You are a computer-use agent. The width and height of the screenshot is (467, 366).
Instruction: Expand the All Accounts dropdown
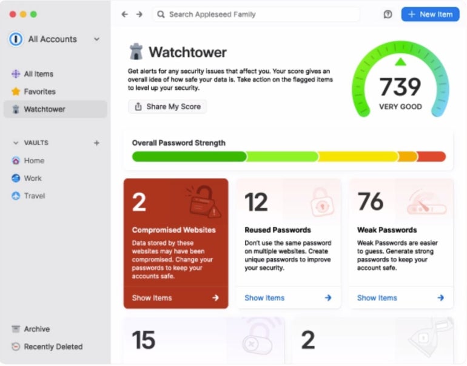[x=96, y=39]
